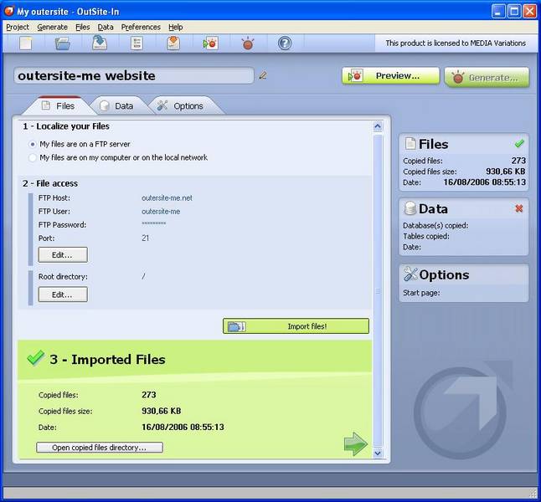Click the masked FTP Password value
541x502 pixels.
[154, 223]
